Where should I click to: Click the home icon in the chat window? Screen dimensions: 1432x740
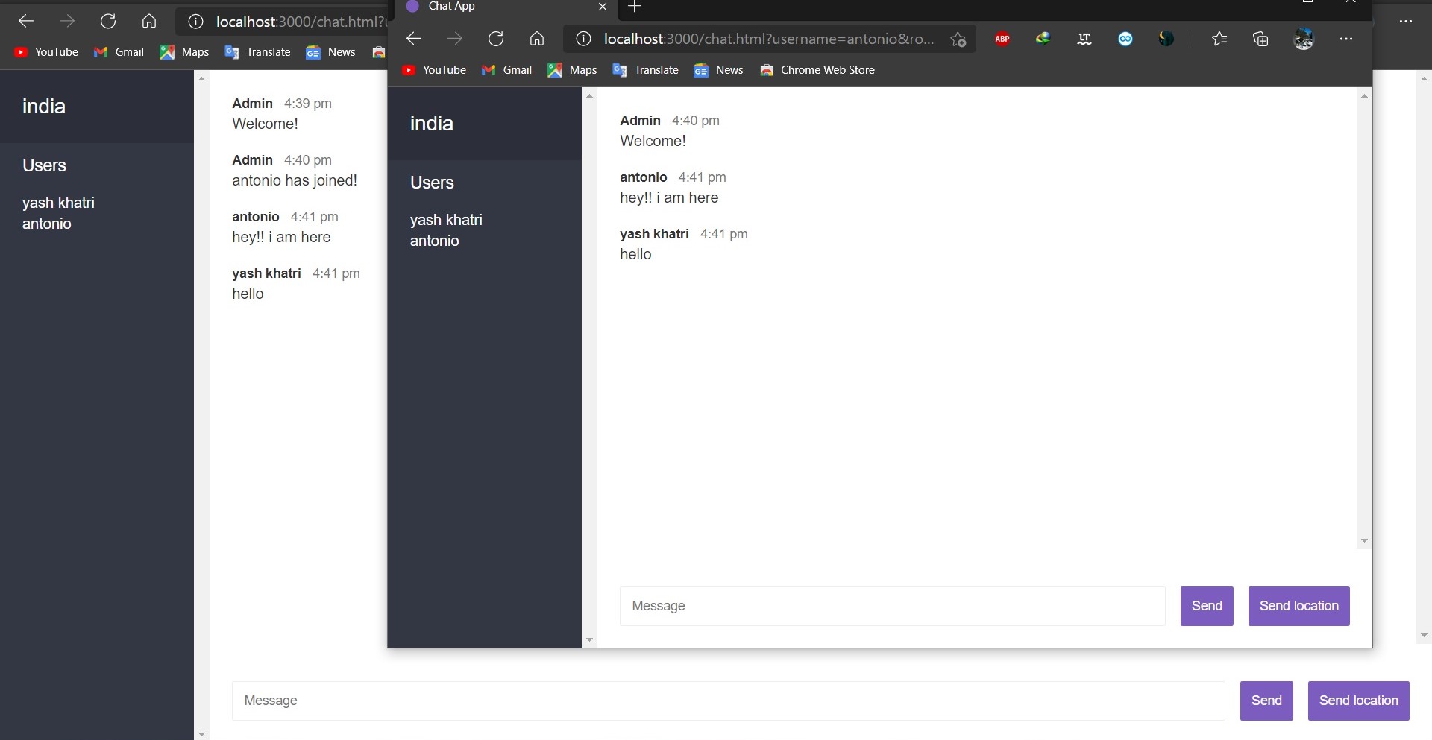[537, 39]
